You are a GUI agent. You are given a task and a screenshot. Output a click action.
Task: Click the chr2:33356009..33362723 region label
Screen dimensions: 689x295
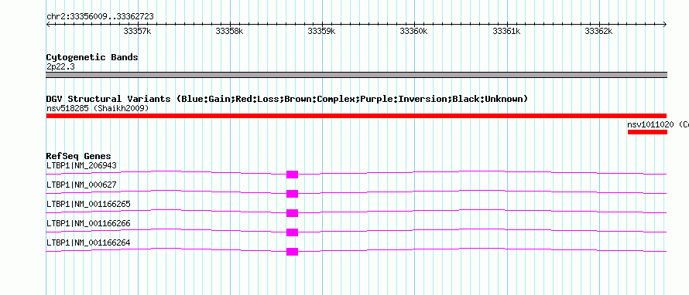[100, 17]
